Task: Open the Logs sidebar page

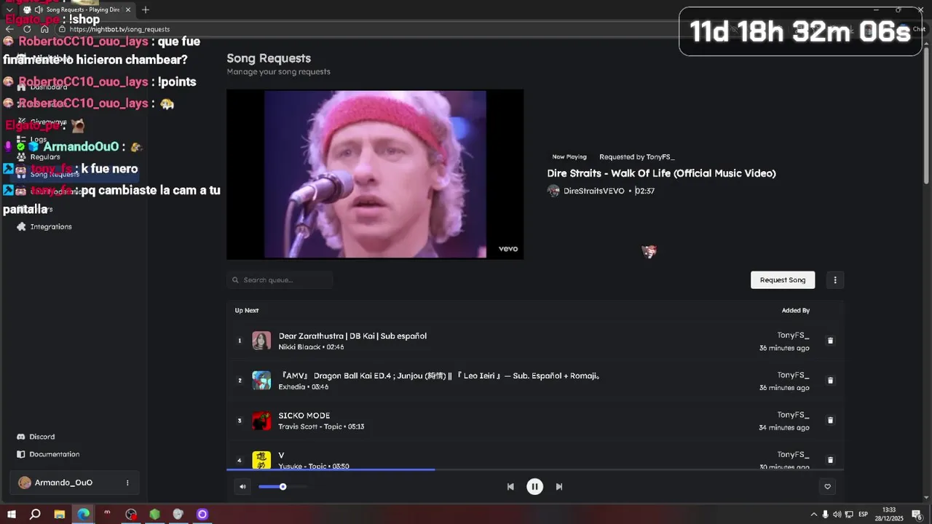Action: click(39, 139)
